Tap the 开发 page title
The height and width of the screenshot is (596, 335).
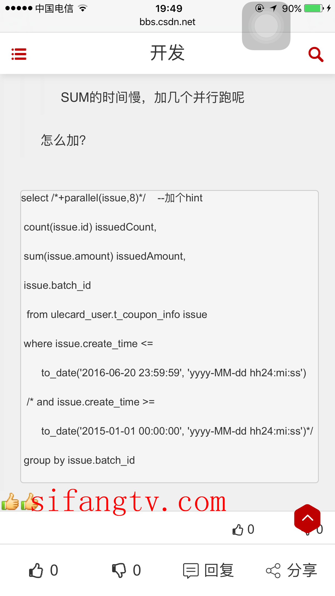click(167, 53)
